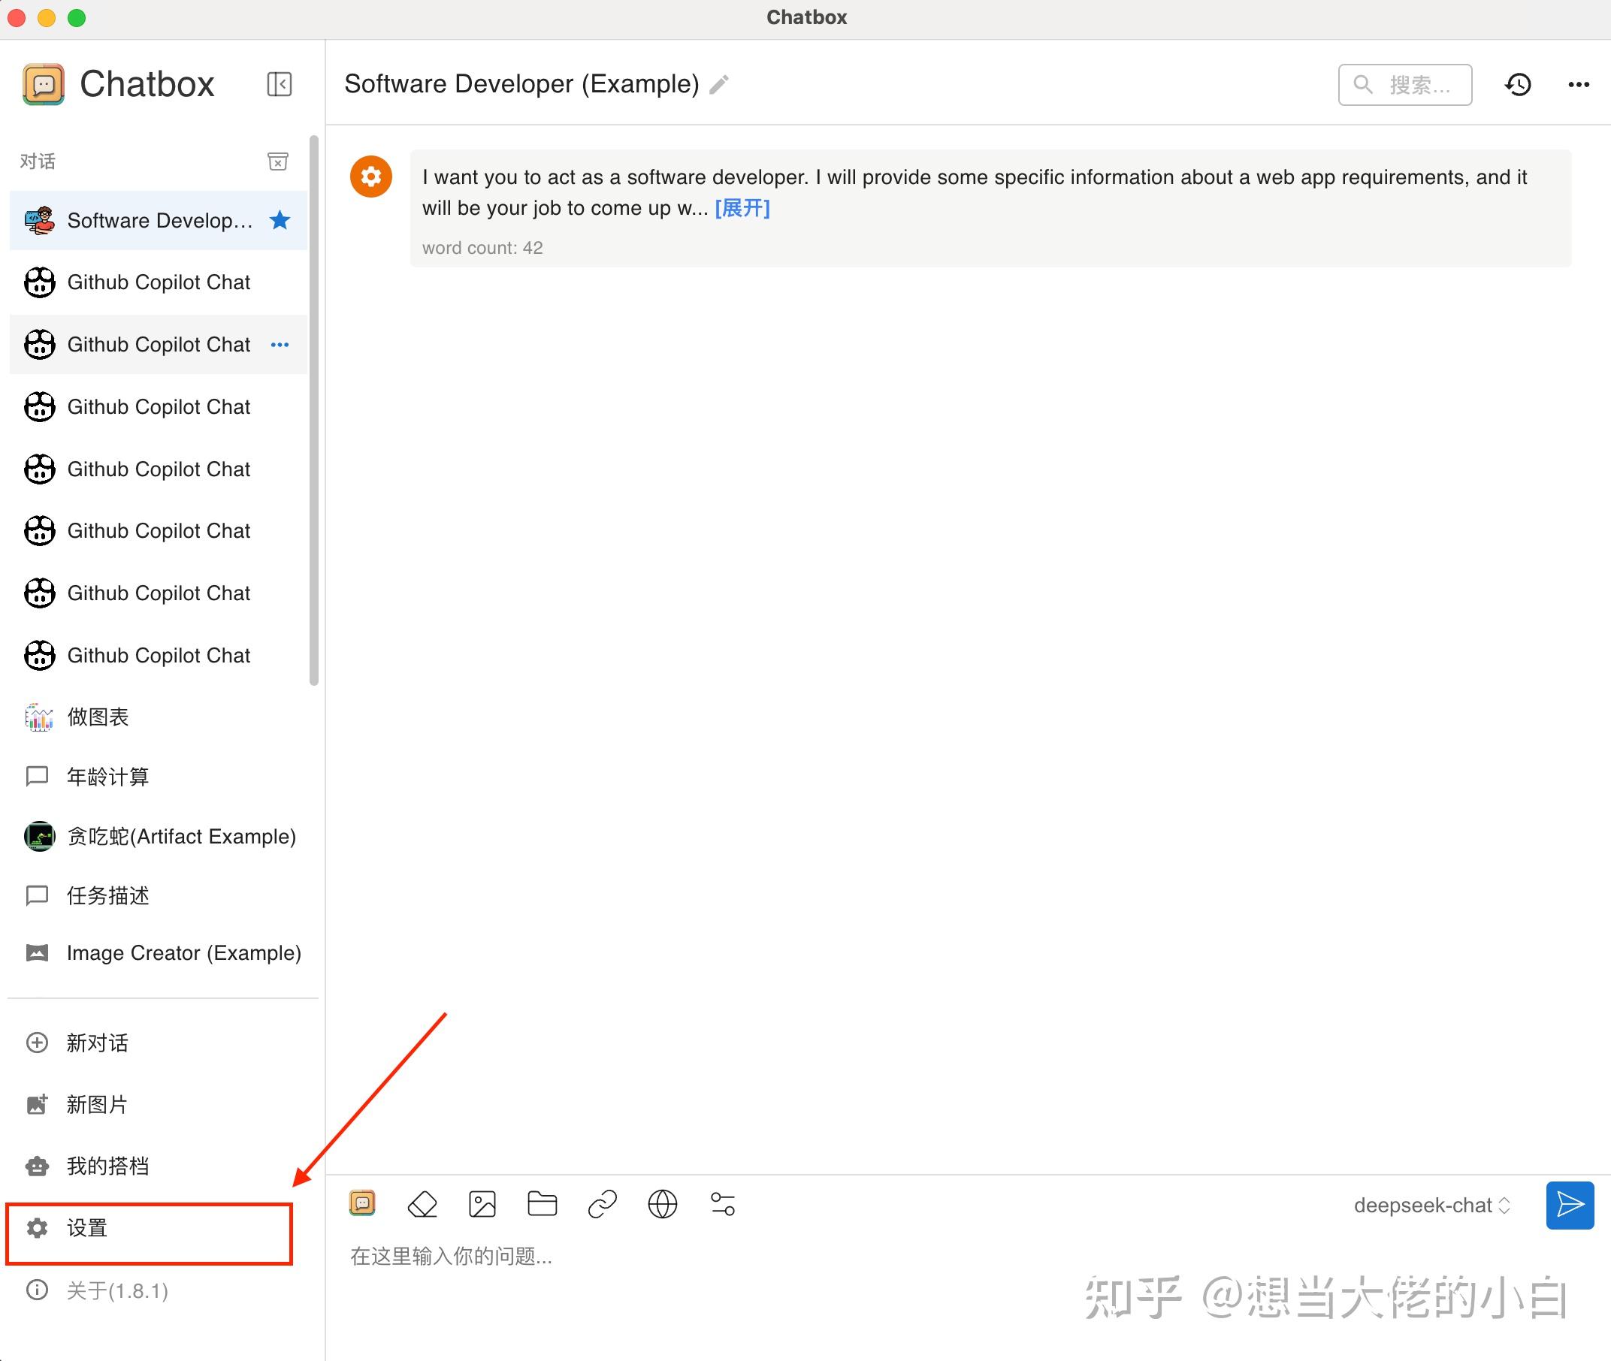This screenshot has height=1361, width=1611.
Task: Start a new conversation via 新对话
Action: (97, 1042)
